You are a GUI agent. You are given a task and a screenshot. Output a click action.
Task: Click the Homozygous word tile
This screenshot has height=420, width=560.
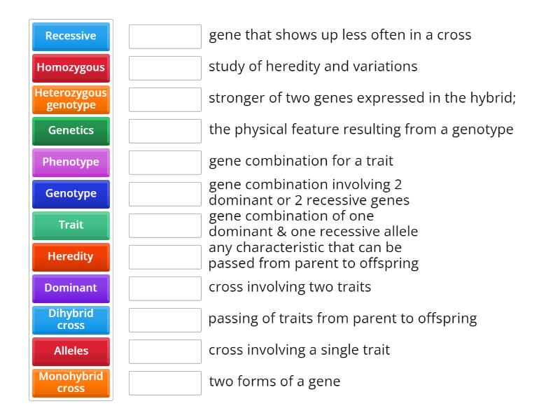click(x=70, y=67)
